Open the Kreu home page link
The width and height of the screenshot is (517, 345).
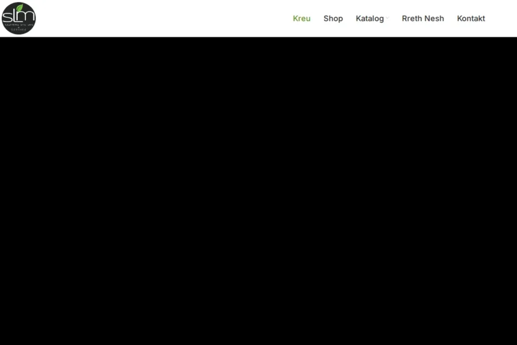tap(302, 18)
